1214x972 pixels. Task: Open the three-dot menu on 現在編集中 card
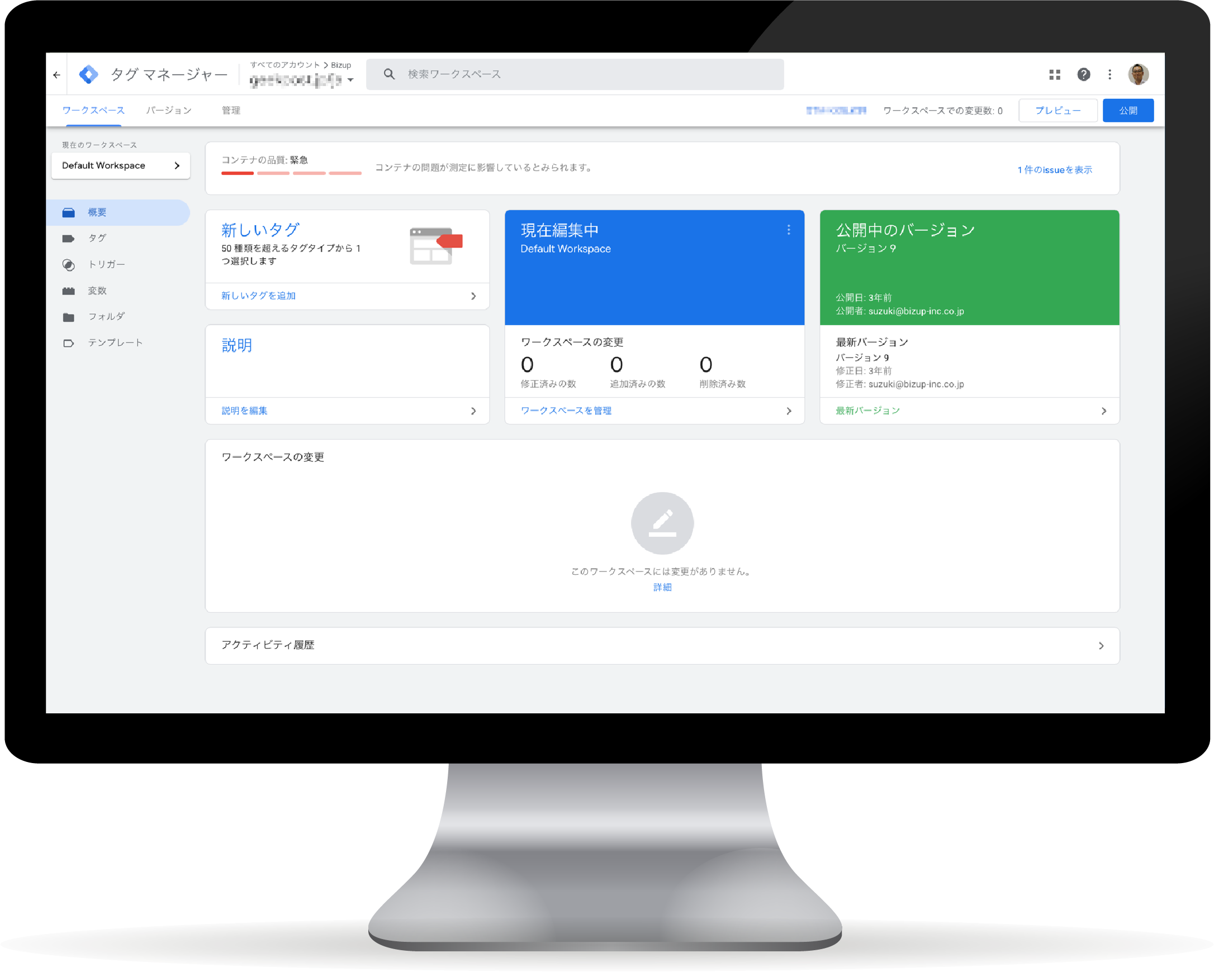pyautogui.click(x=788, y=230)
